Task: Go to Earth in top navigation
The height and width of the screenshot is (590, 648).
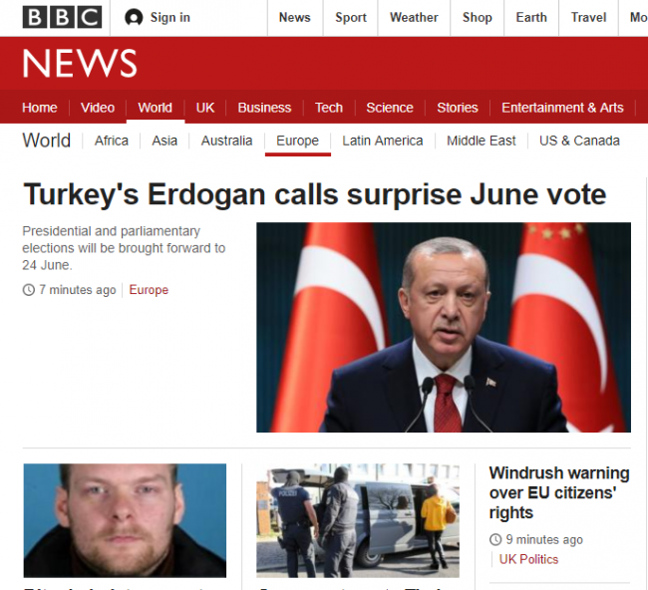Action: tap(531, 17)
